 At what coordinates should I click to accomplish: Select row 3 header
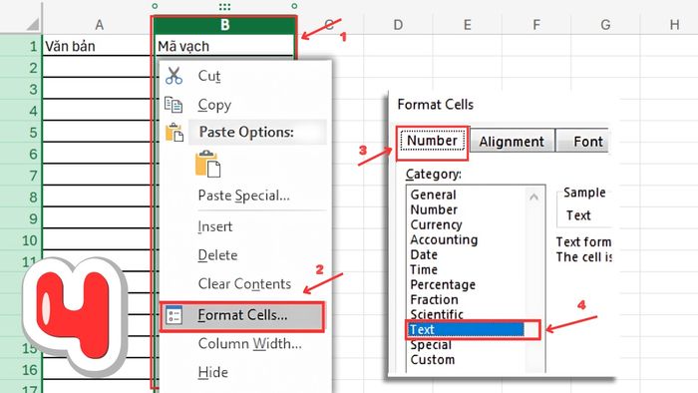pyautogui.click(x=21, y=89)
